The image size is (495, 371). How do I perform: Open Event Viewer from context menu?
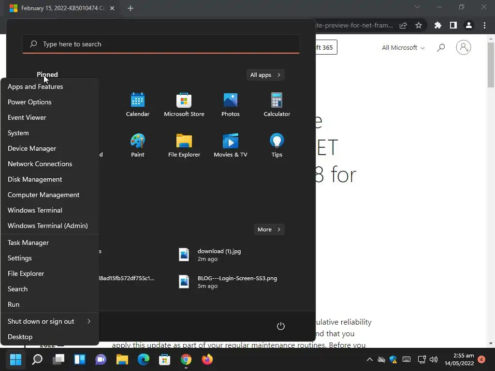click(50, 117)
